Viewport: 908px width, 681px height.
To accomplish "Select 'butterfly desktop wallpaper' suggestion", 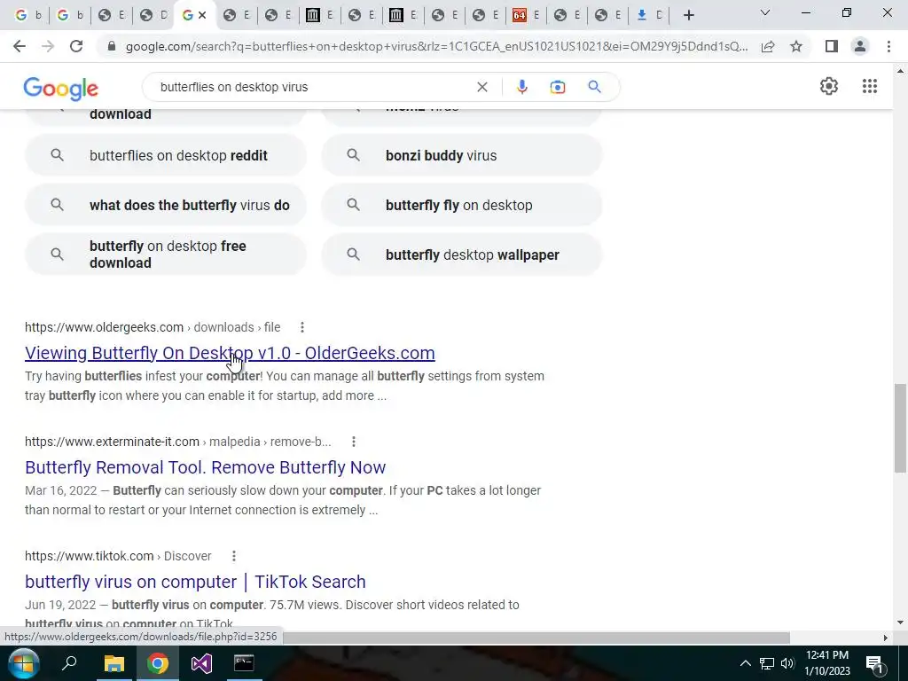I will click(462, 254).
